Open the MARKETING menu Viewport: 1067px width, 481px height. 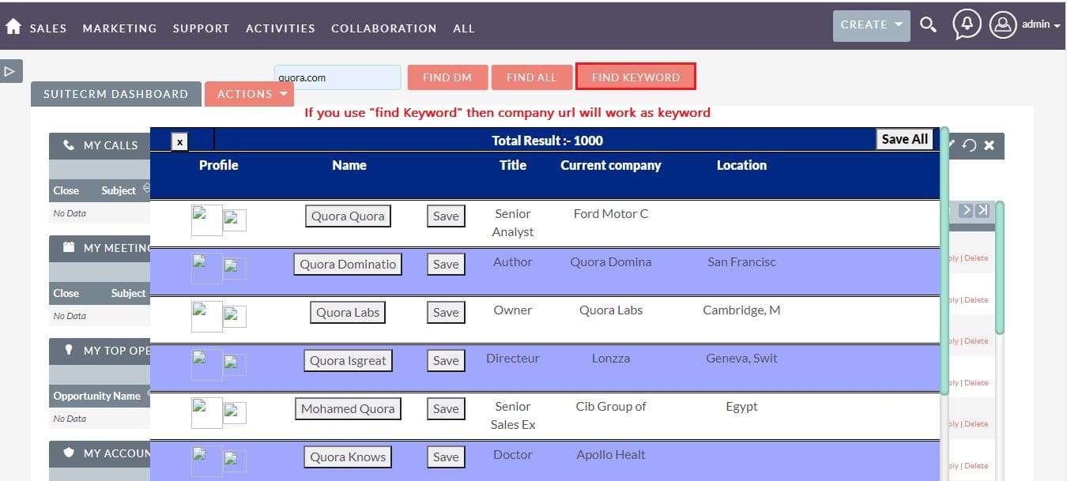120,28
